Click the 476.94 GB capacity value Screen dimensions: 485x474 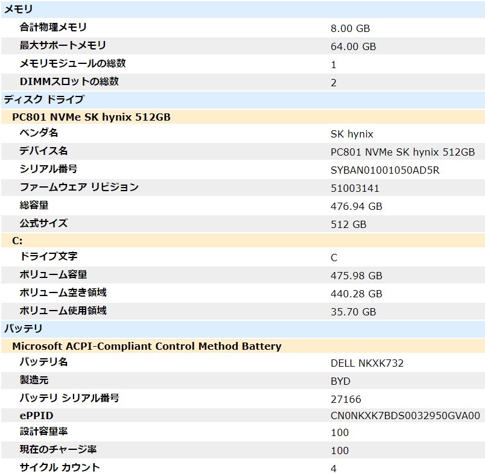tap(357, 206)
